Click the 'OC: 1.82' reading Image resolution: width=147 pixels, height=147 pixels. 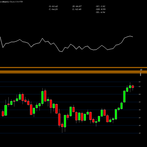click(101, 6)
